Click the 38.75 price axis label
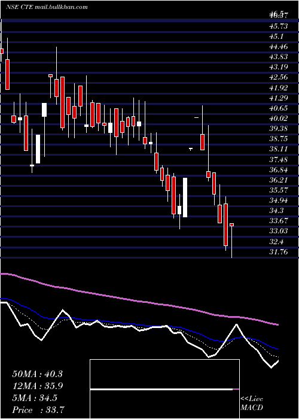Image resolution: width=299 pixels, height=419 pixels. pos(279,139)
